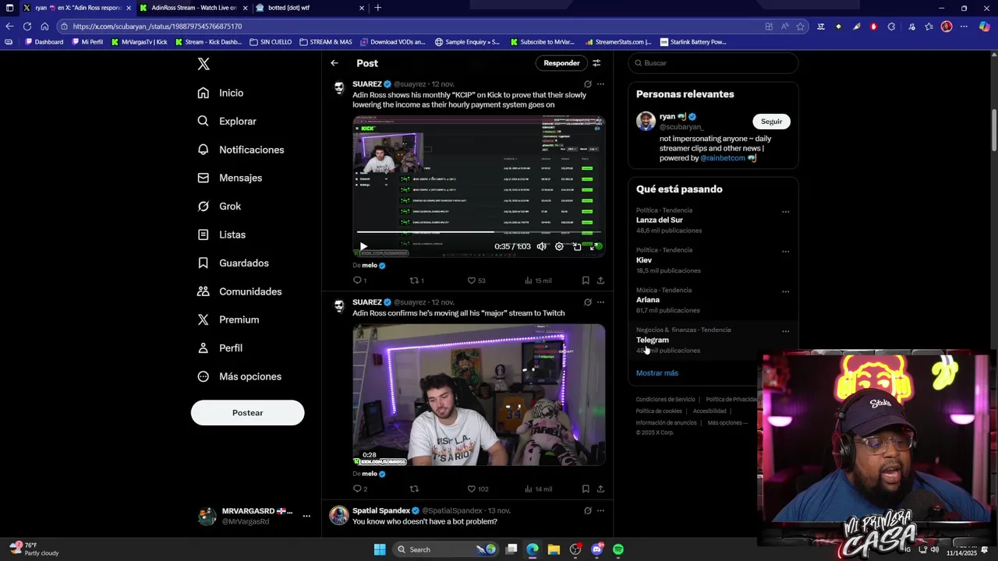Repost the Twitch move post
This screenshot has height=561, width=998.
coord(414,489)
